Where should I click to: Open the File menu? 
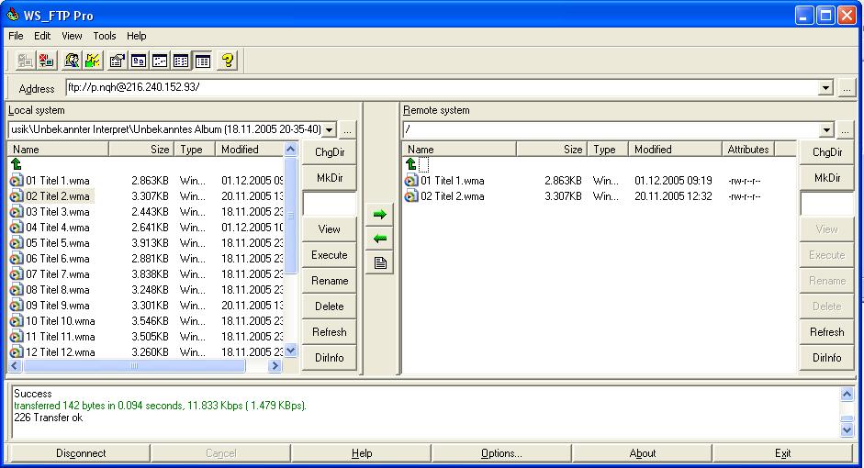[x=16, y=36]
